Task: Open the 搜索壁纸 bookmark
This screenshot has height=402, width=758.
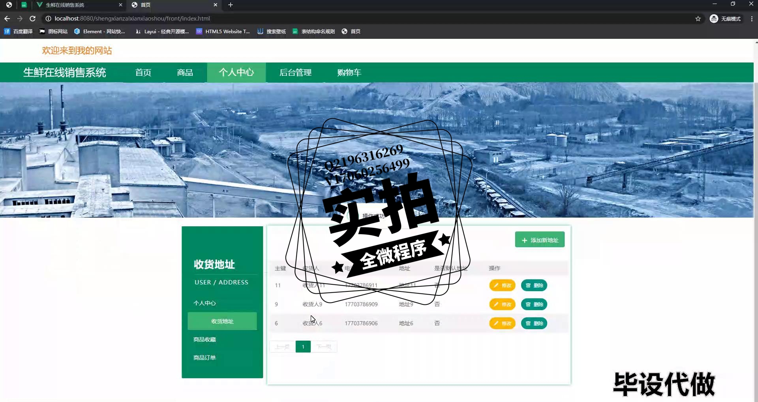Action: point(272,31)
